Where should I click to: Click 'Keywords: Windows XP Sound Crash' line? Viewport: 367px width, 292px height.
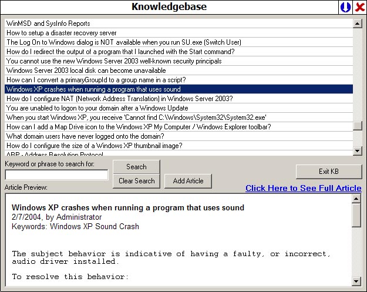coord(75,227)
